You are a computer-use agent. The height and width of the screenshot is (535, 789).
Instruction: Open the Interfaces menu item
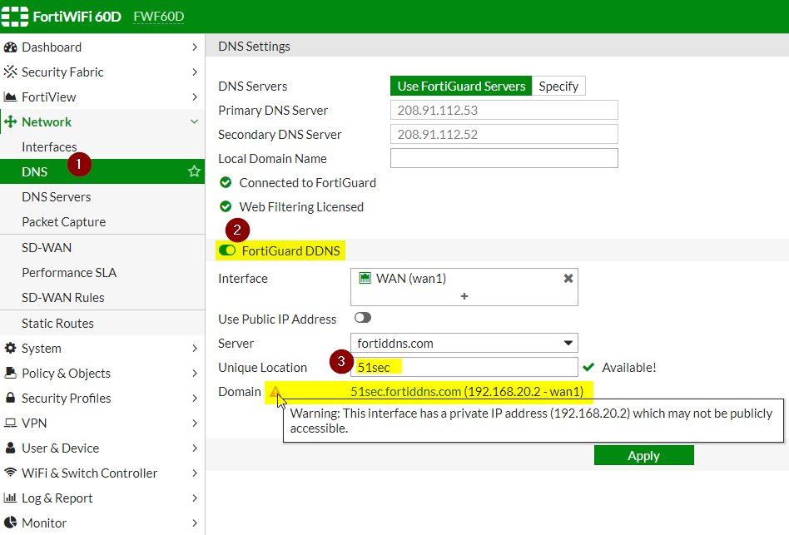point(102,146)
